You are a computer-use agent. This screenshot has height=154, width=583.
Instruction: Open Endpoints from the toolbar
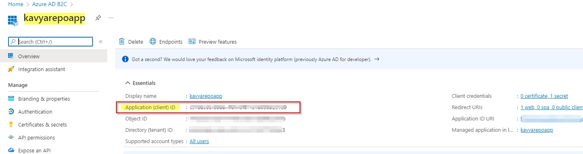171,42
